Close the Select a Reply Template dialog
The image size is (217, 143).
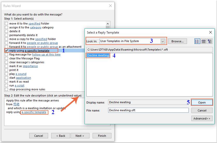(210, 33)
